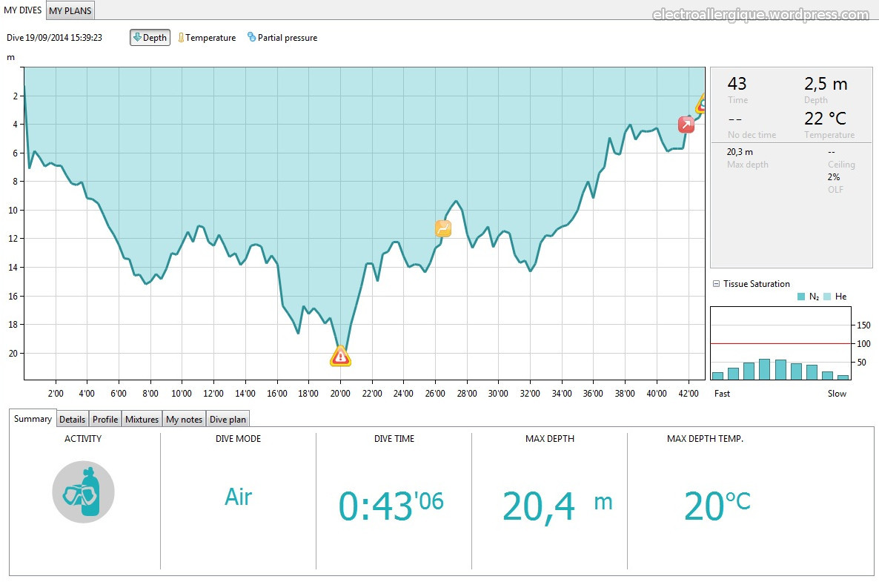879x582 pixels.
Task: Collapse the Tissue Saturation panel
Action: pos(717,284)
